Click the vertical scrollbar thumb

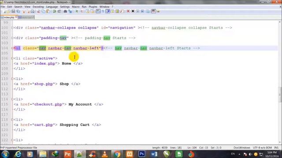tap(280, 94)
